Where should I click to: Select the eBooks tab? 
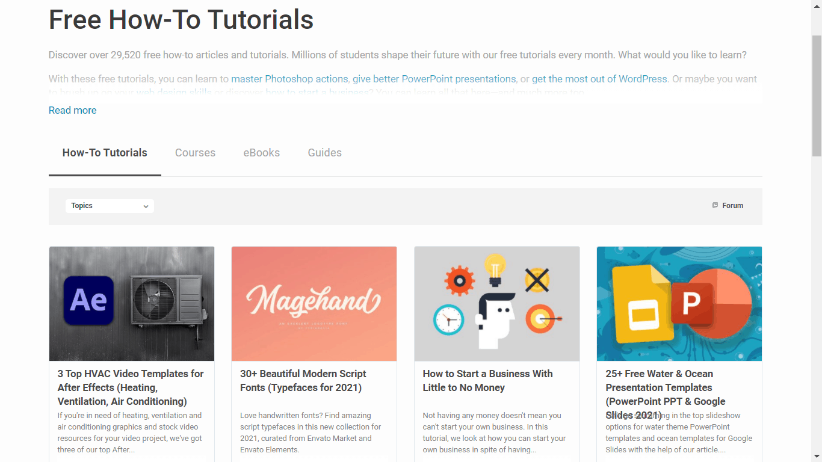pyautogui.click(x=262, y=153)
